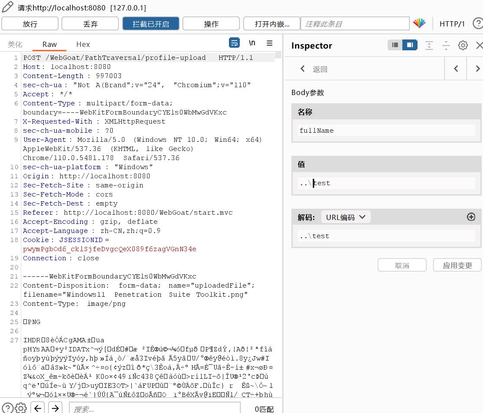Click the POST /WebGoat/PathTraversal/profile-upload request line
483x413 pixels.
pyautogui.click(x=138, y=58)
